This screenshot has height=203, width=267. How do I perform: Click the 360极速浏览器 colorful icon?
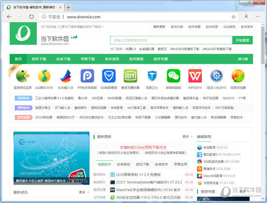(x=200, y=161)
